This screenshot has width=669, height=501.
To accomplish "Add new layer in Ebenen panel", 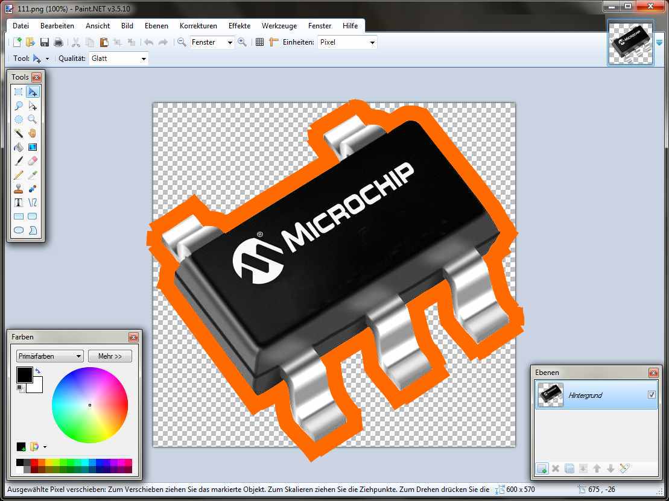I will coord(542,468).
